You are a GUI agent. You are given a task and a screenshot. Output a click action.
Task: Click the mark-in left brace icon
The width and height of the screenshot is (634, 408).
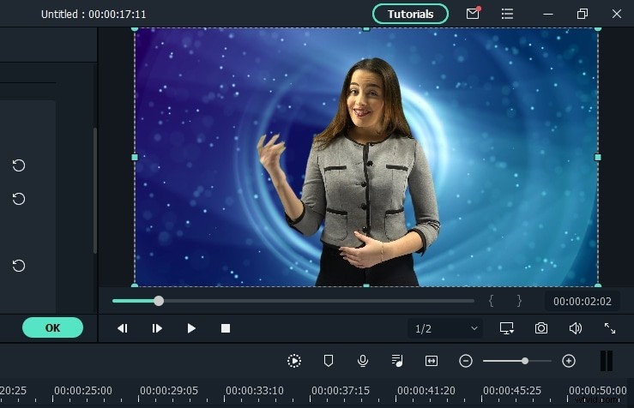[491, 301]
